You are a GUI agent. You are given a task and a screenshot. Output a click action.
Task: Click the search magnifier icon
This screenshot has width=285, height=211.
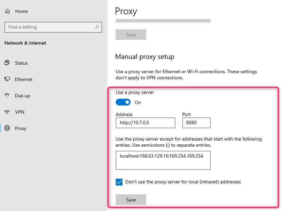(97, 27)
